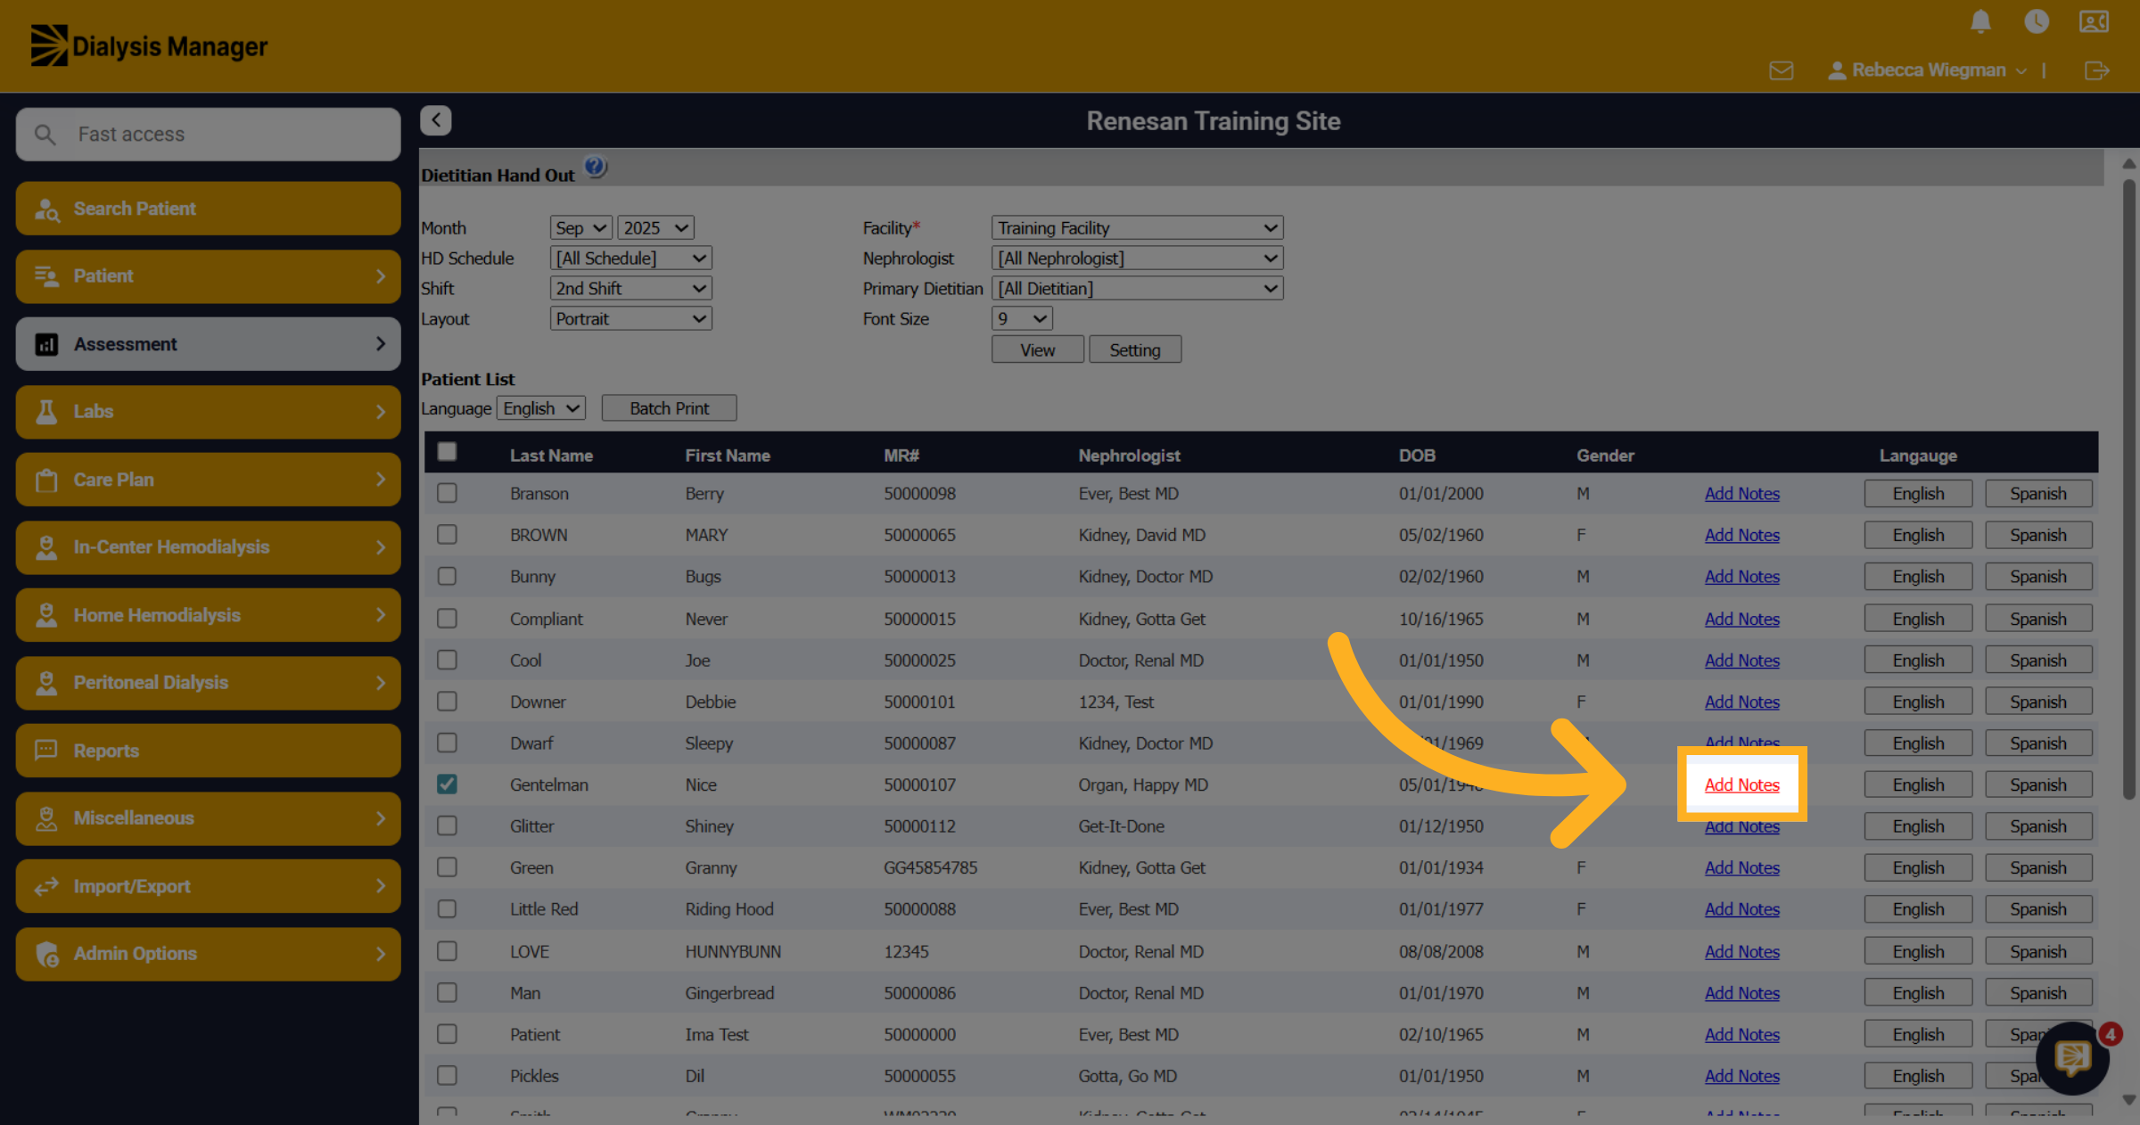Check the Green Granny row checkbox
2140x1125 pixels.
tap(447, 867)
